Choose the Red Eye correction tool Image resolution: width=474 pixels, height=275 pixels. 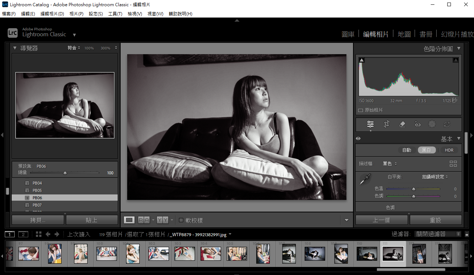[x=418, y=125]
